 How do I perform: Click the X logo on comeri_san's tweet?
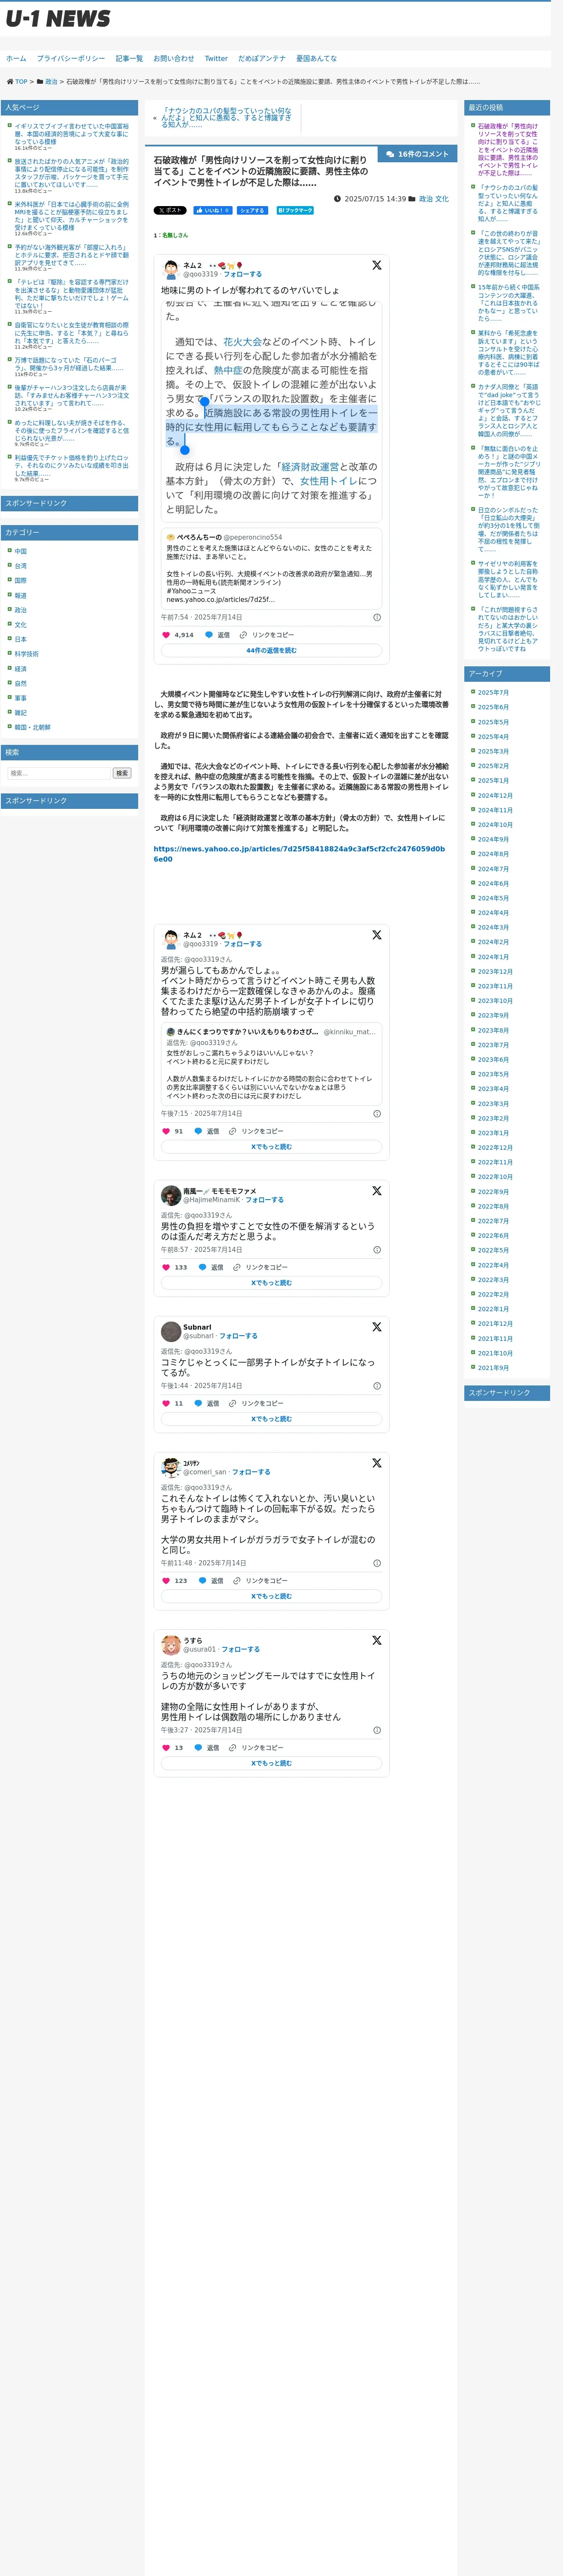tap(377, 1463)
